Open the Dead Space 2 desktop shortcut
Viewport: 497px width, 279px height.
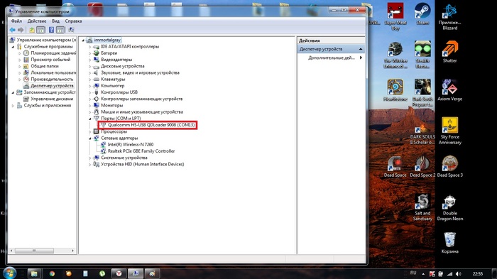coord(422,166)
